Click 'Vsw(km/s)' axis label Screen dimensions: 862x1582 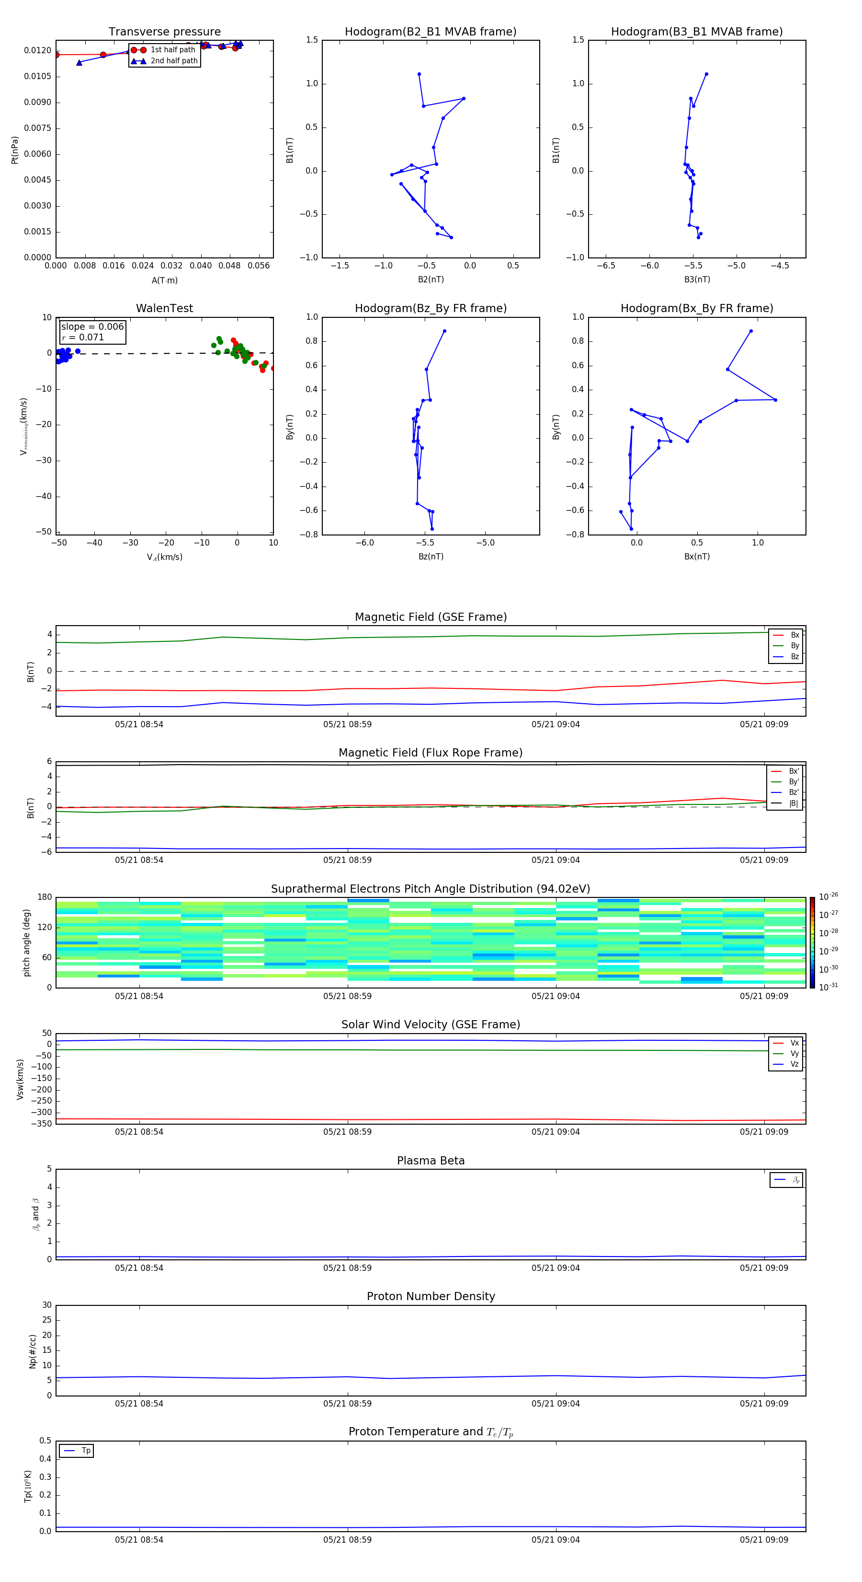(20, 1079)
